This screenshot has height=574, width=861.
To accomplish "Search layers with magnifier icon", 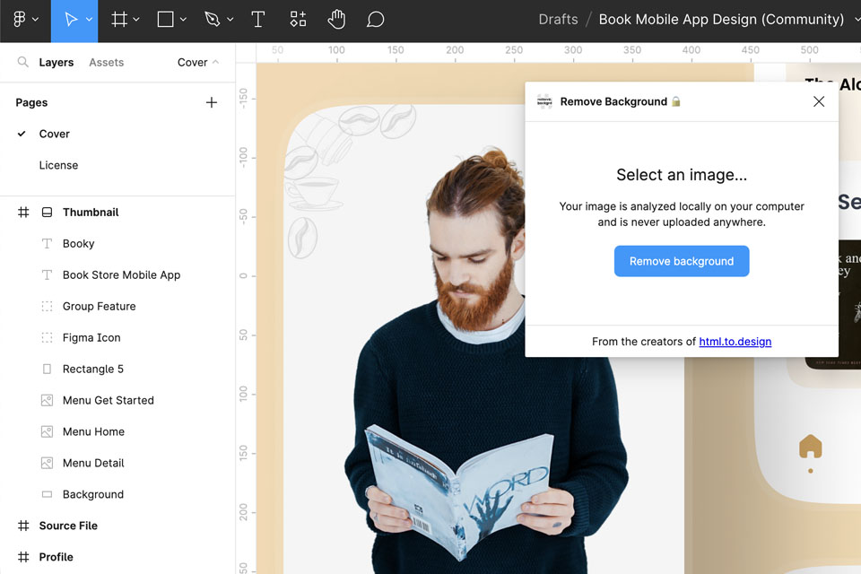I will (22, 62).
